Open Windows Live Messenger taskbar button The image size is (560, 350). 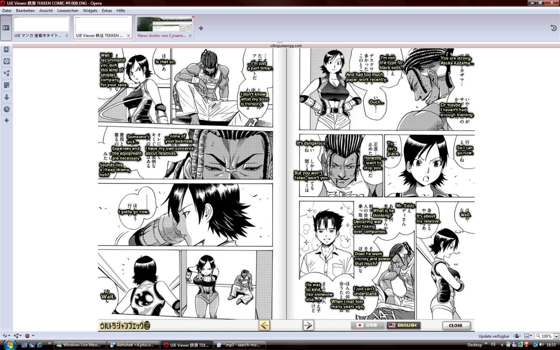(x=80, y=345)
